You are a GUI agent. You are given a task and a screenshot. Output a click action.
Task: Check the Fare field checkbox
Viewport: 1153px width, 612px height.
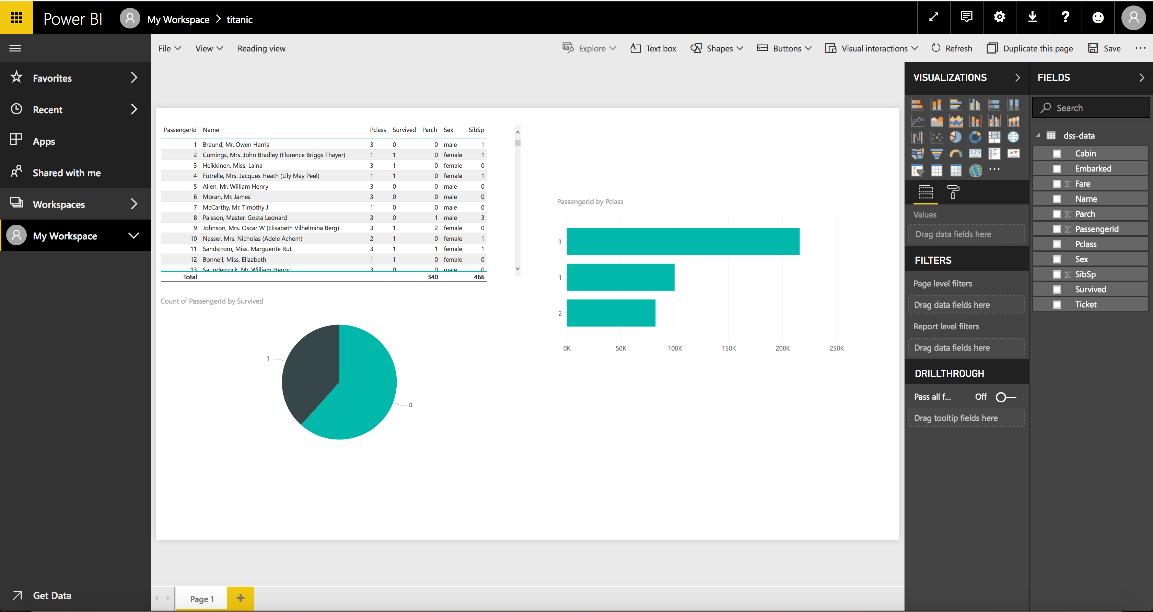pyautogui.click(x=1057, y=184)
